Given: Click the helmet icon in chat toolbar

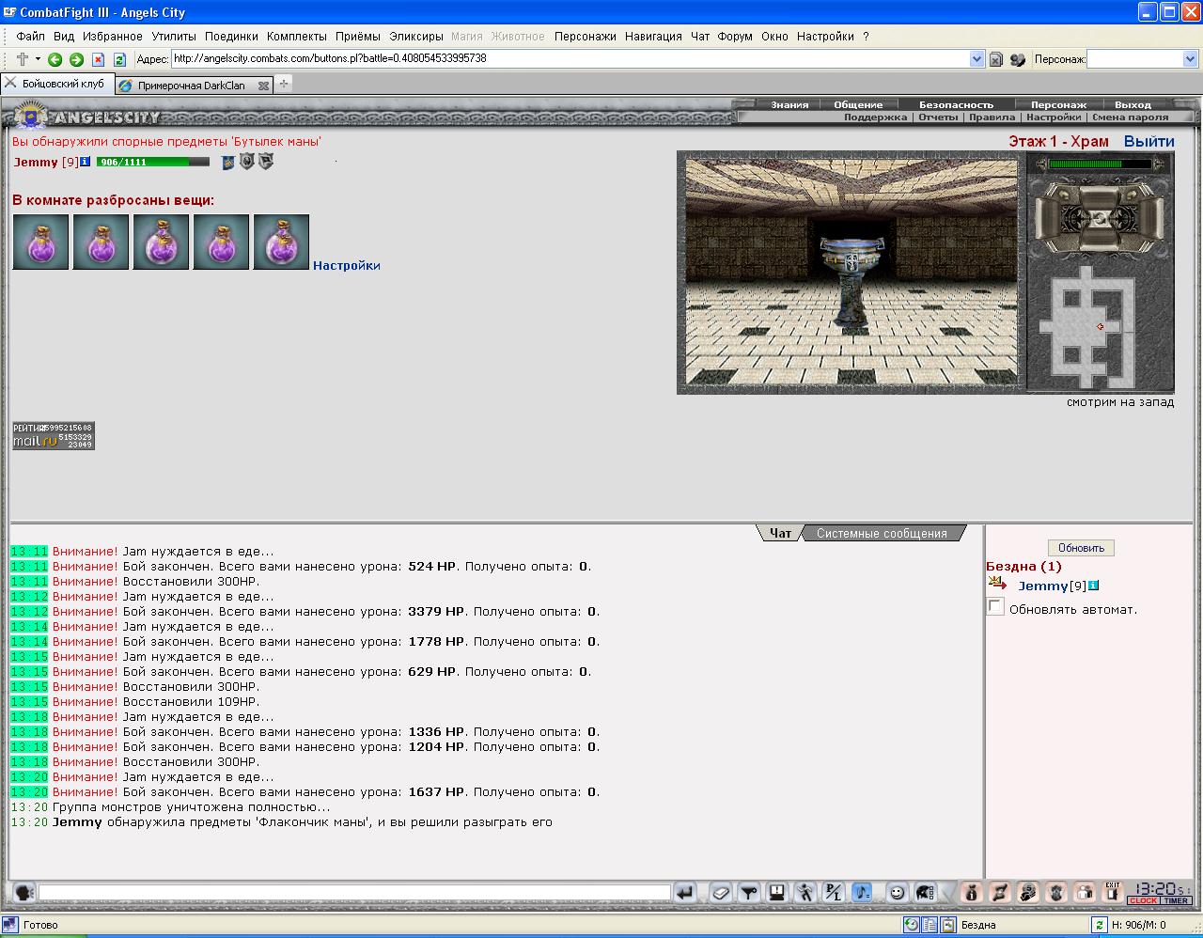Looking at the screenshot, I should [x=926, y=892].
